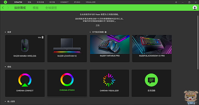The image size is (199, 105).
Task: Select the 操控面板 sub-tab
Action: [20, 8]
